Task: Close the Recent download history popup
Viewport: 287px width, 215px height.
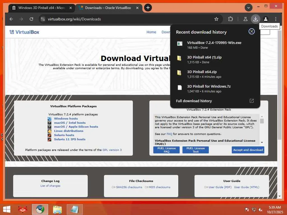Action: tap(251, 31)
